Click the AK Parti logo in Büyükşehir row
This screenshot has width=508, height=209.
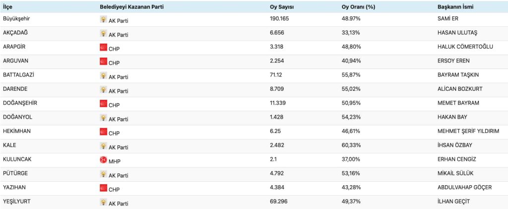(x=103, y=20)
